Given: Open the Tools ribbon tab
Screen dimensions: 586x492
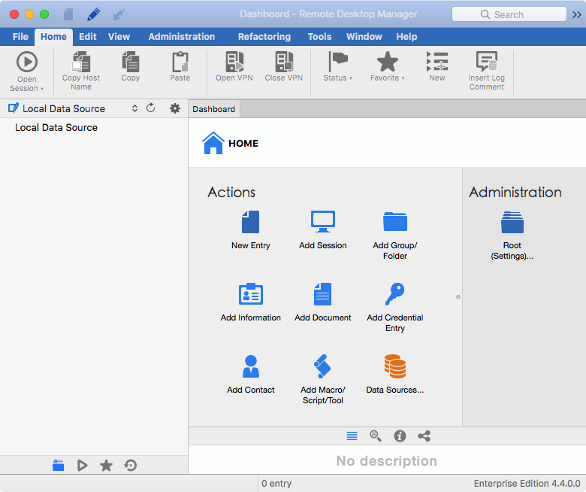Looking at the screenshot, I should 319,37.
